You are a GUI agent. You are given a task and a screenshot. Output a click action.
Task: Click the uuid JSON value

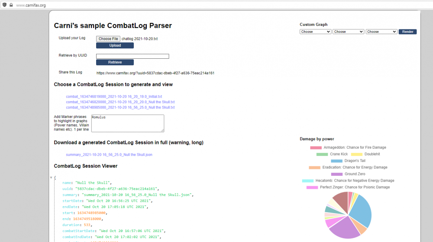116,189
